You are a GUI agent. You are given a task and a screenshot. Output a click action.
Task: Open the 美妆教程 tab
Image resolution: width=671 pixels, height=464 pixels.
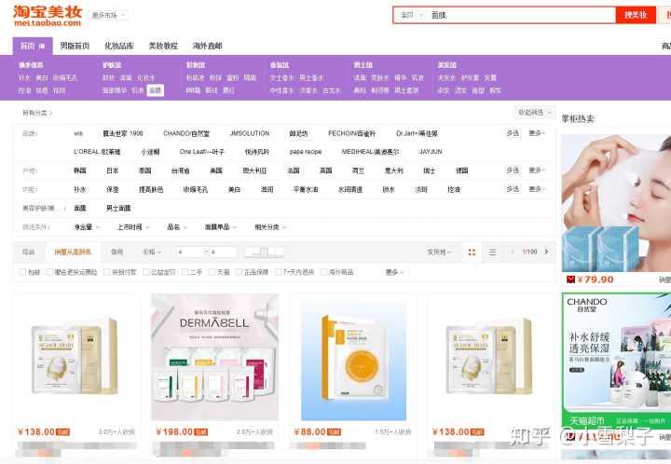pyautogui.click(x=163, y=46)
